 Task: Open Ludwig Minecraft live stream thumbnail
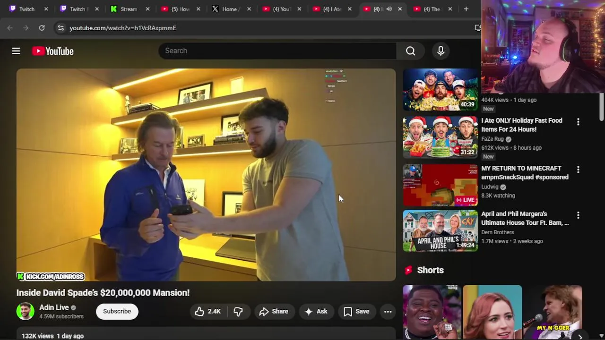point(441,185)
